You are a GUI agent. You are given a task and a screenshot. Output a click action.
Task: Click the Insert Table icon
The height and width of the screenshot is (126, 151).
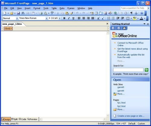click(x=96, y=13)
